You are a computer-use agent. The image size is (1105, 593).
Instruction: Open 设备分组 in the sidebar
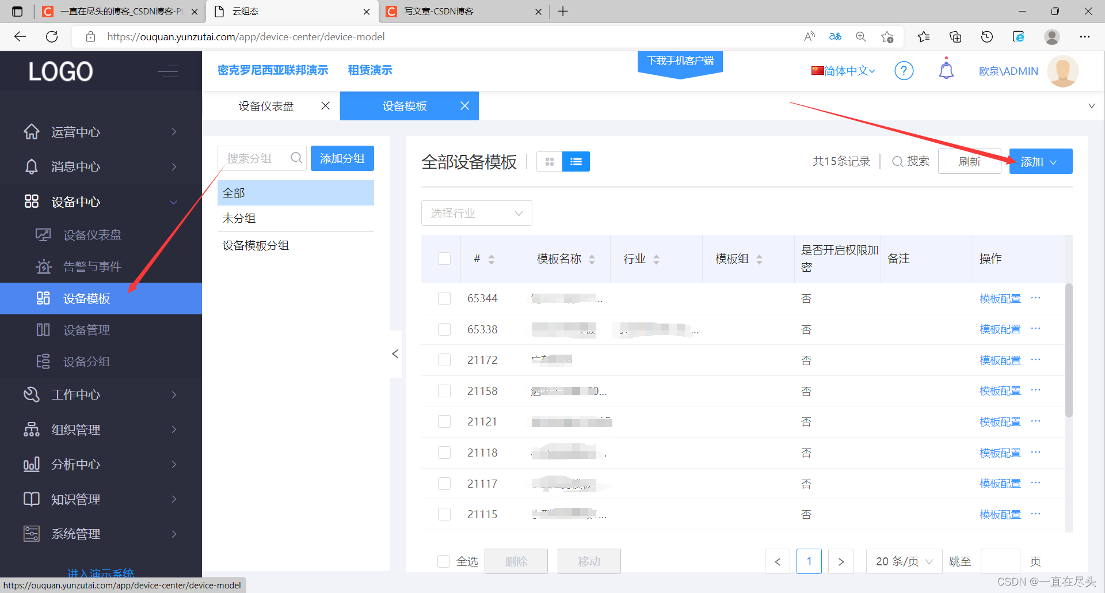click(86, 361)
